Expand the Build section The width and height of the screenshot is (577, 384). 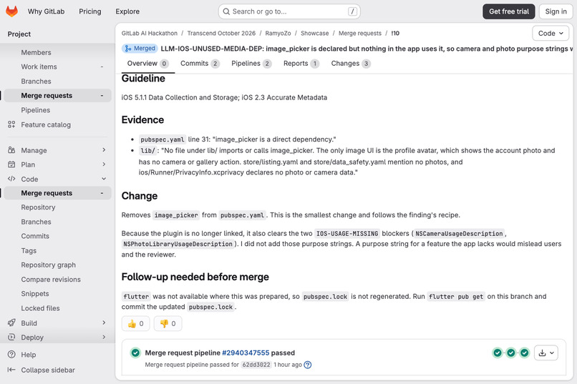(x=104, y=323)
